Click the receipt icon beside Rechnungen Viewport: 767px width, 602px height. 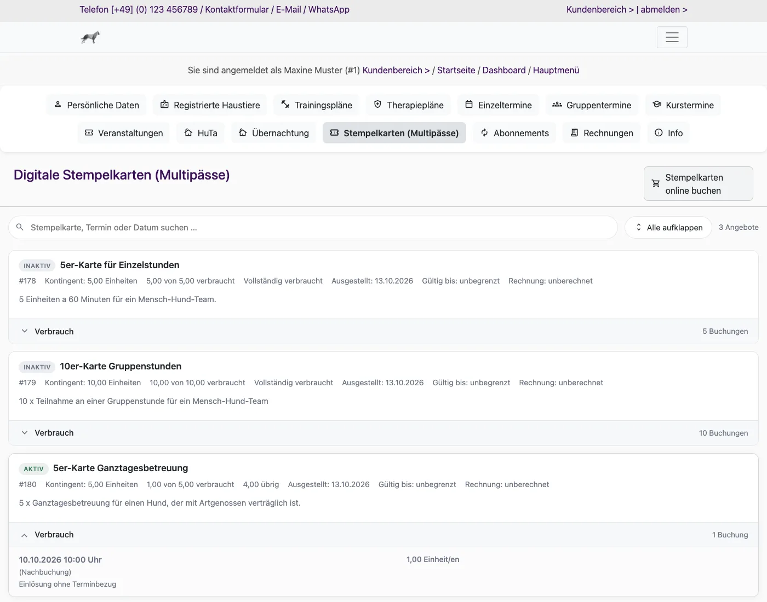[x=574, y=132]
